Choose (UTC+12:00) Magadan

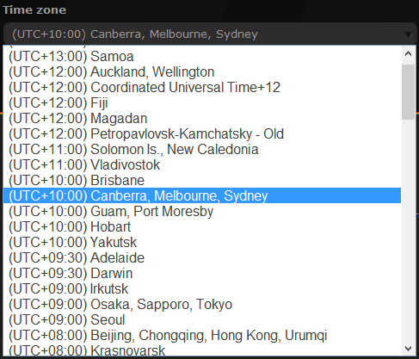coord(202,118)
